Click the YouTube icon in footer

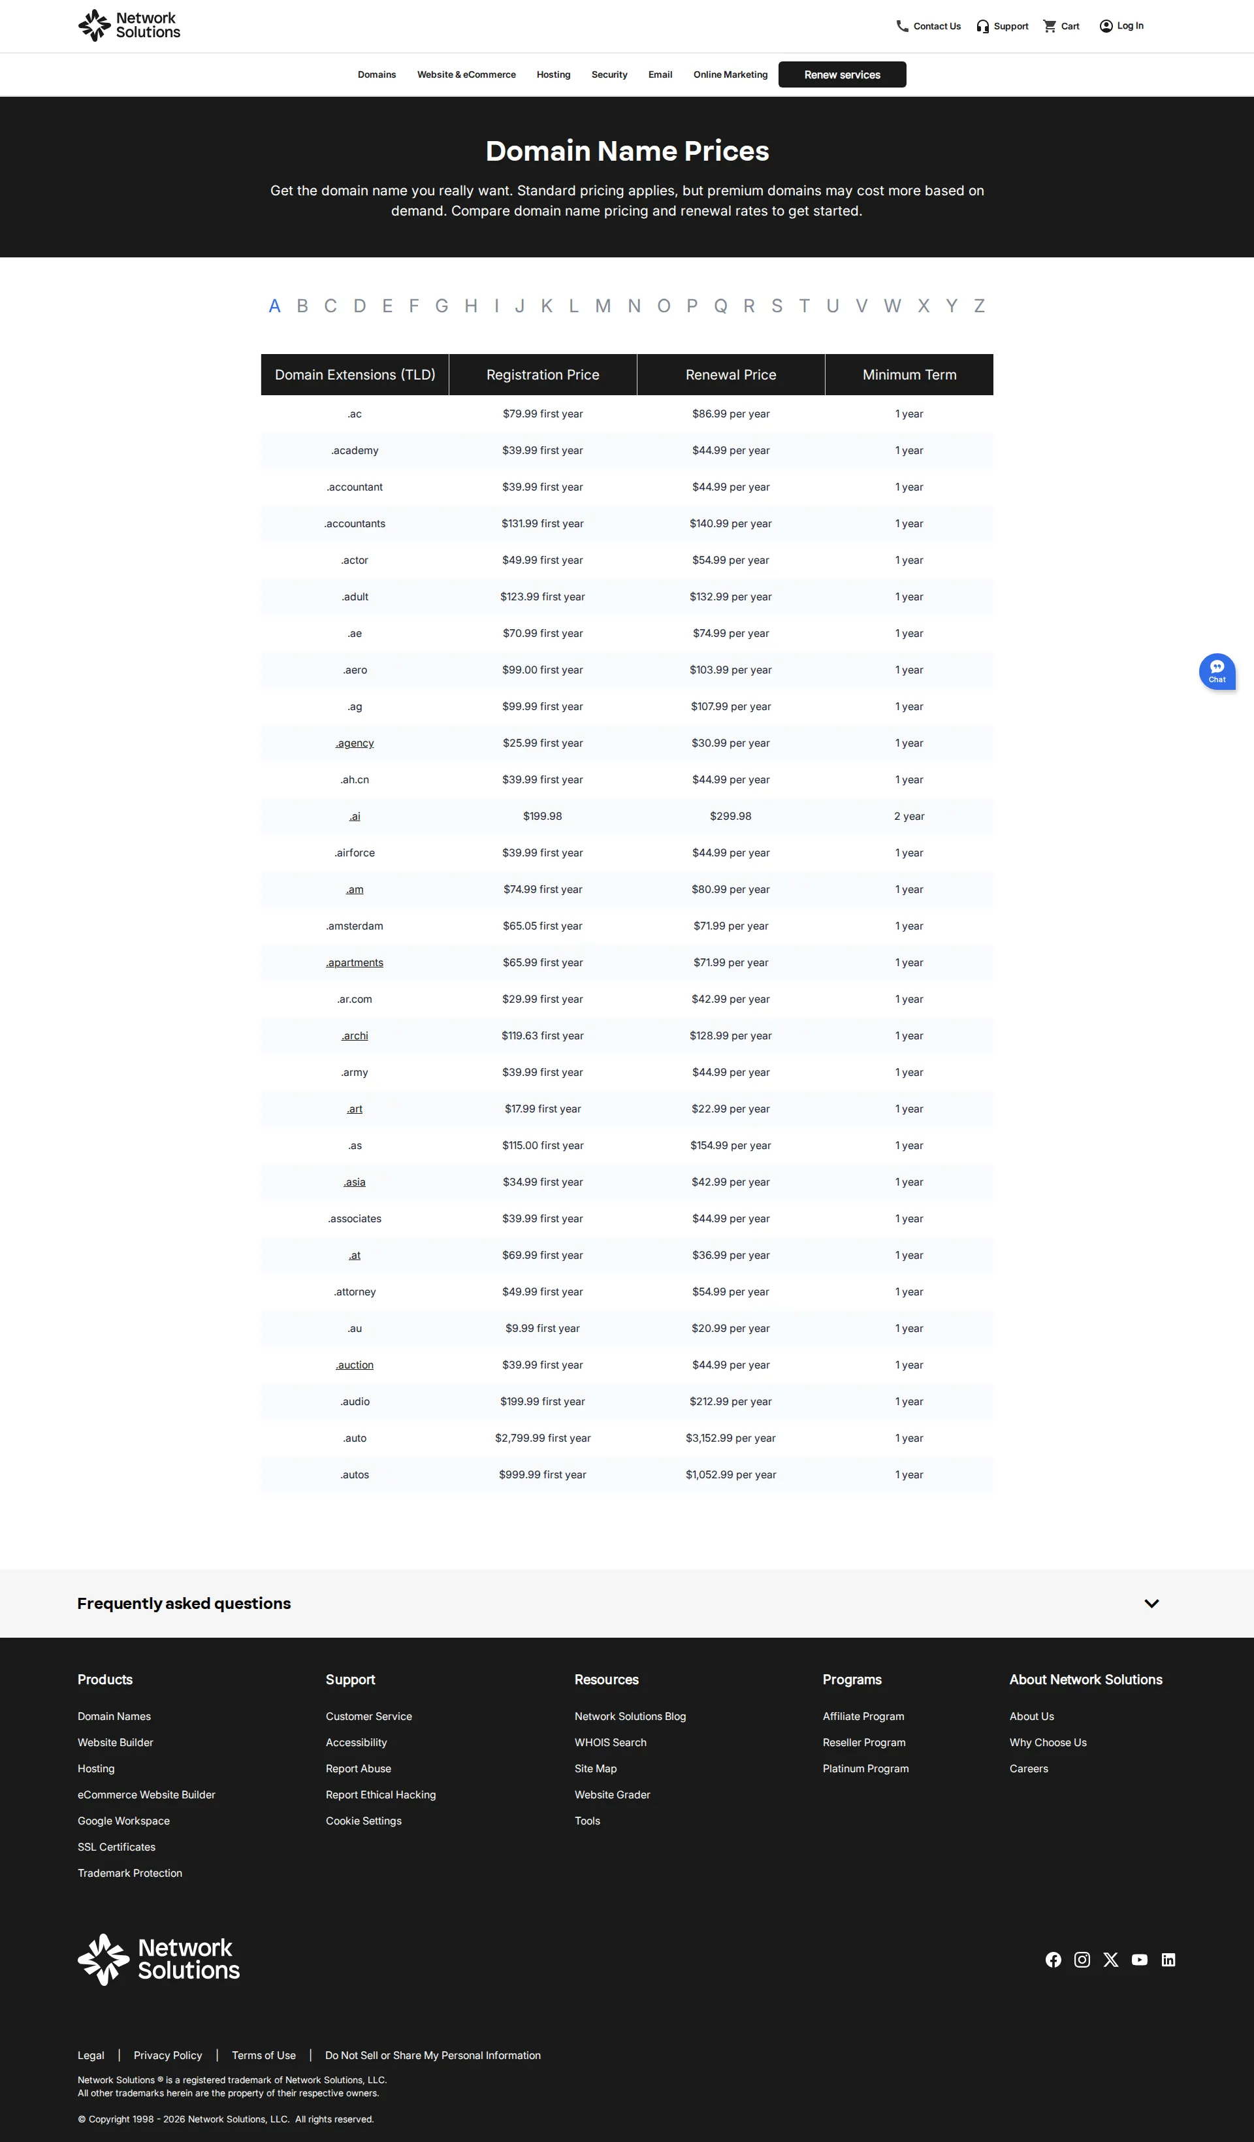point(1139,1959)
